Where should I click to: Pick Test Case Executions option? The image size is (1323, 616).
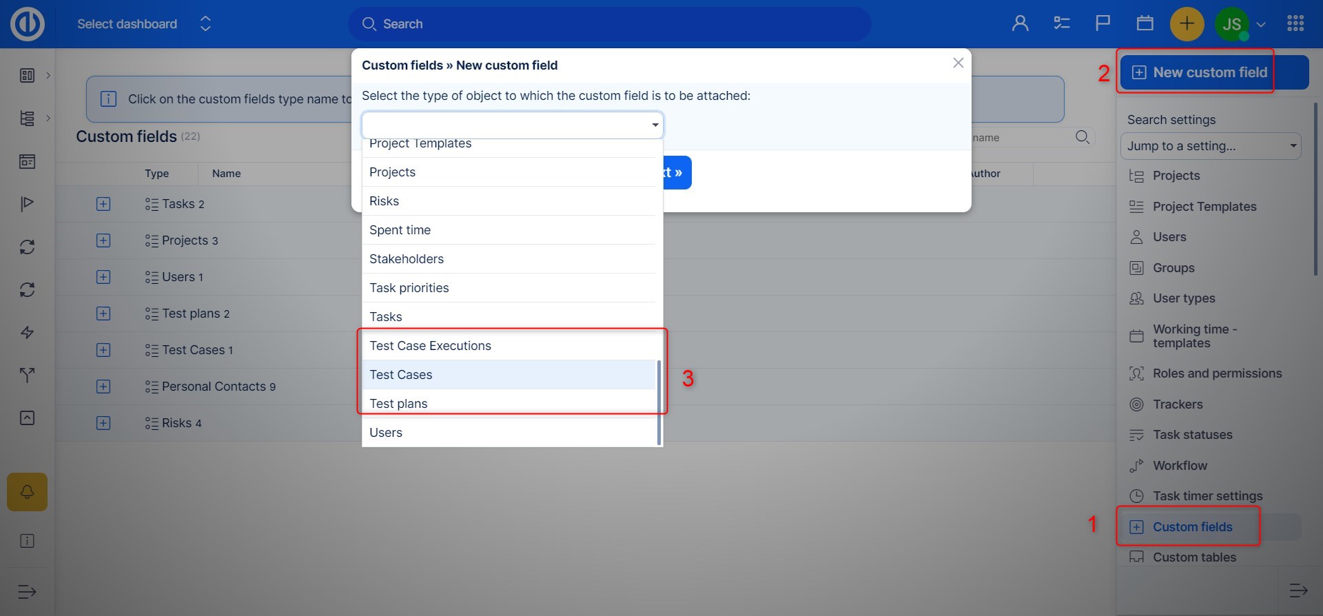tap(430, 346)
